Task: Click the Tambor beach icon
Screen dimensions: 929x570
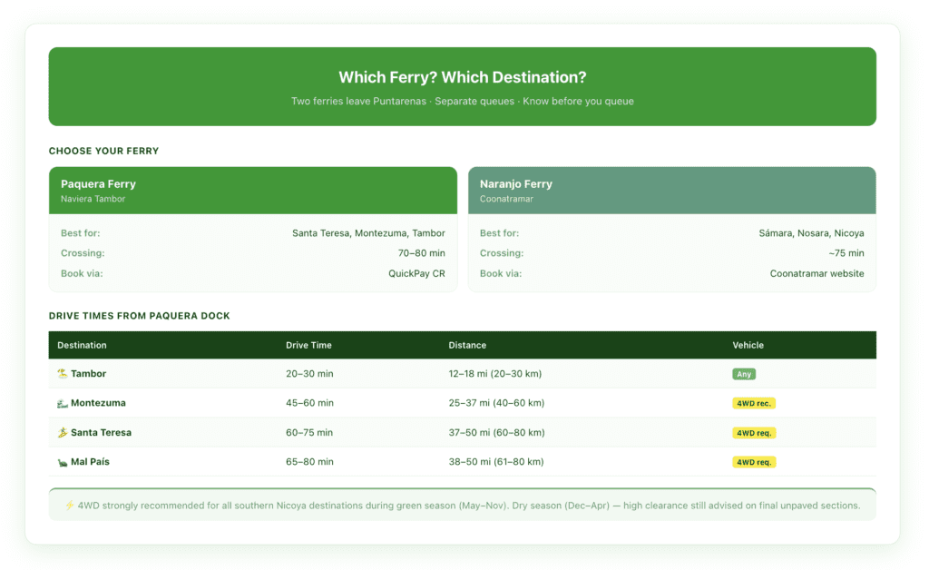Action: coord(63,373)
